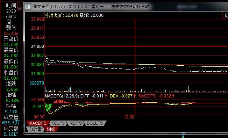This screenshot has width=228, height=138.
Task: Close the left data info panel
Action: [x=20, y=3]
